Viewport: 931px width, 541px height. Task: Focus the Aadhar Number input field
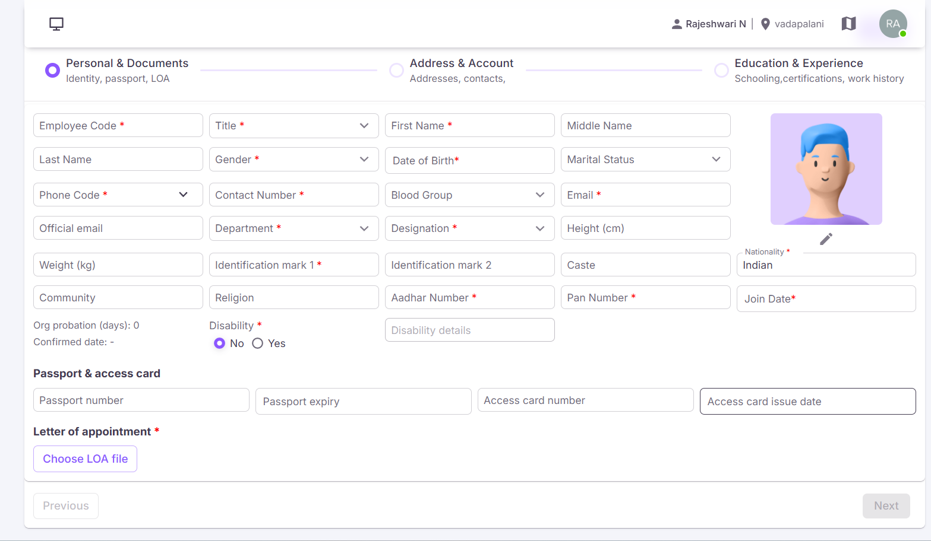tap(470, 297)
